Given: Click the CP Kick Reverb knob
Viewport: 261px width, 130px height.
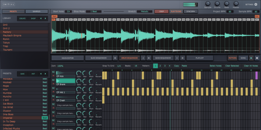Looking at the screenshot, I should click(98, 73).
